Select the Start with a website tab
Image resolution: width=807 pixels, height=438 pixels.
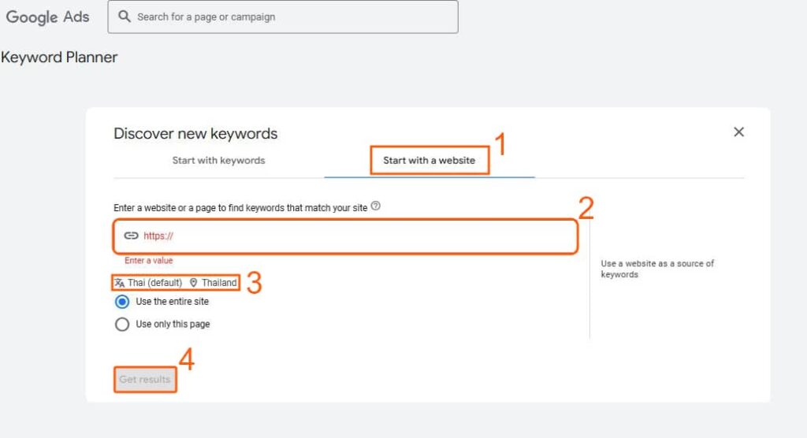tap(429, 161)
